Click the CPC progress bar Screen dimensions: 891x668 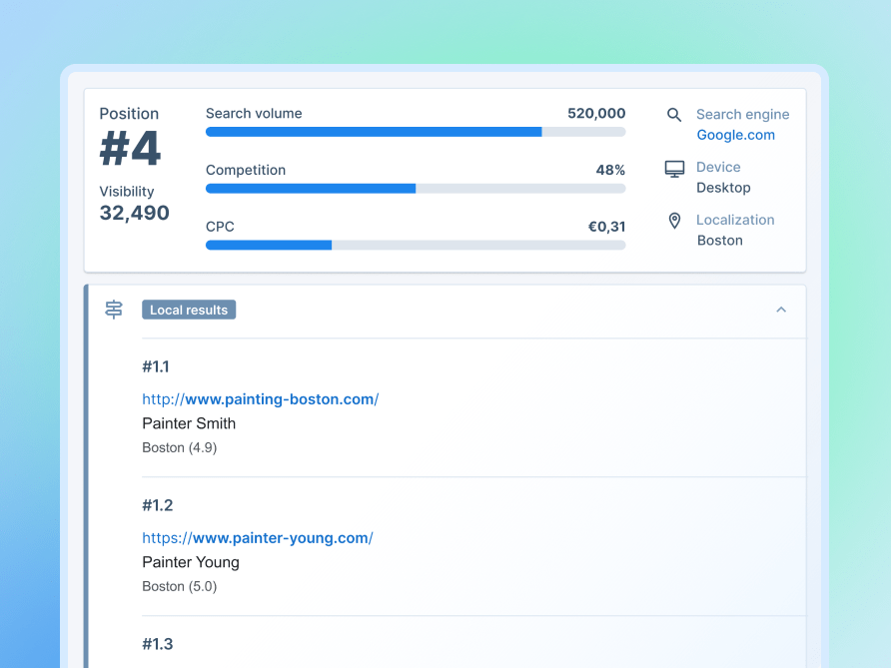(x=416, y=245)
